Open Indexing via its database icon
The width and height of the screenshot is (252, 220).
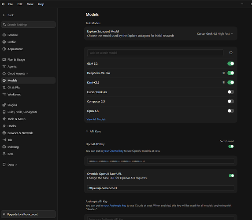pos(4,147)
